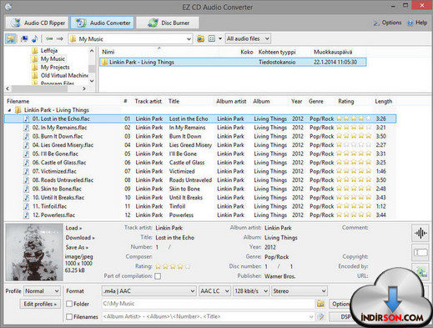The image size is (433, 328).
Task: Expand the view mode dropdown arrow
Action: click(x=220, y=38)
